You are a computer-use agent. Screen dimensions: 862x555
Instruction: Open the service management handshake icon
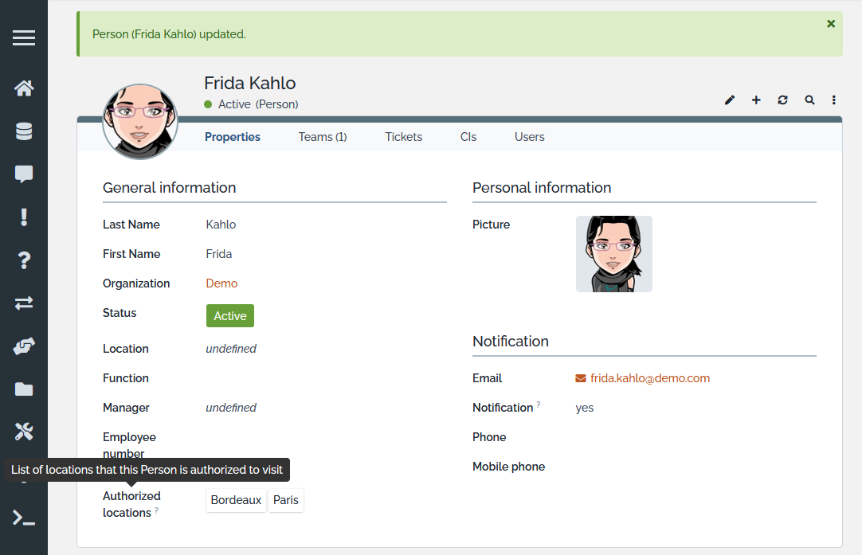(x=24, y=346)
